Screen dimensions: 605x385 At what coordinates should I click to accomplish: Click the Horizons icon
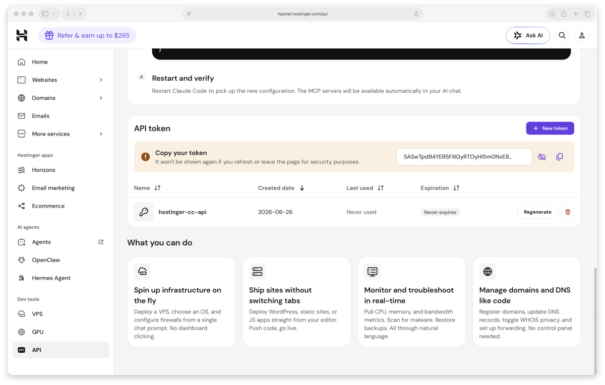pos(21,170)
